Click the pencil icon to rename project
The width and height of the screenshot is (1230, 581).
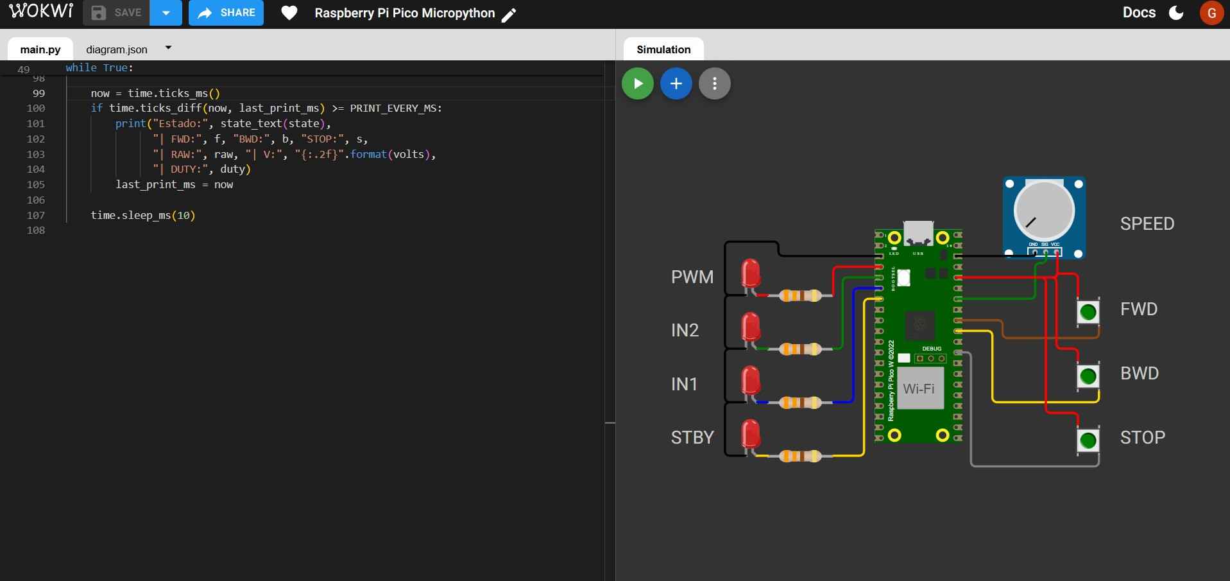point(509,15)
